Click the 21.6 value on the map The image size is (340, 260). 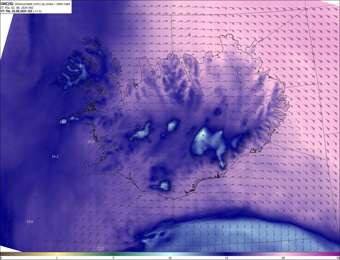click(91, 142)
